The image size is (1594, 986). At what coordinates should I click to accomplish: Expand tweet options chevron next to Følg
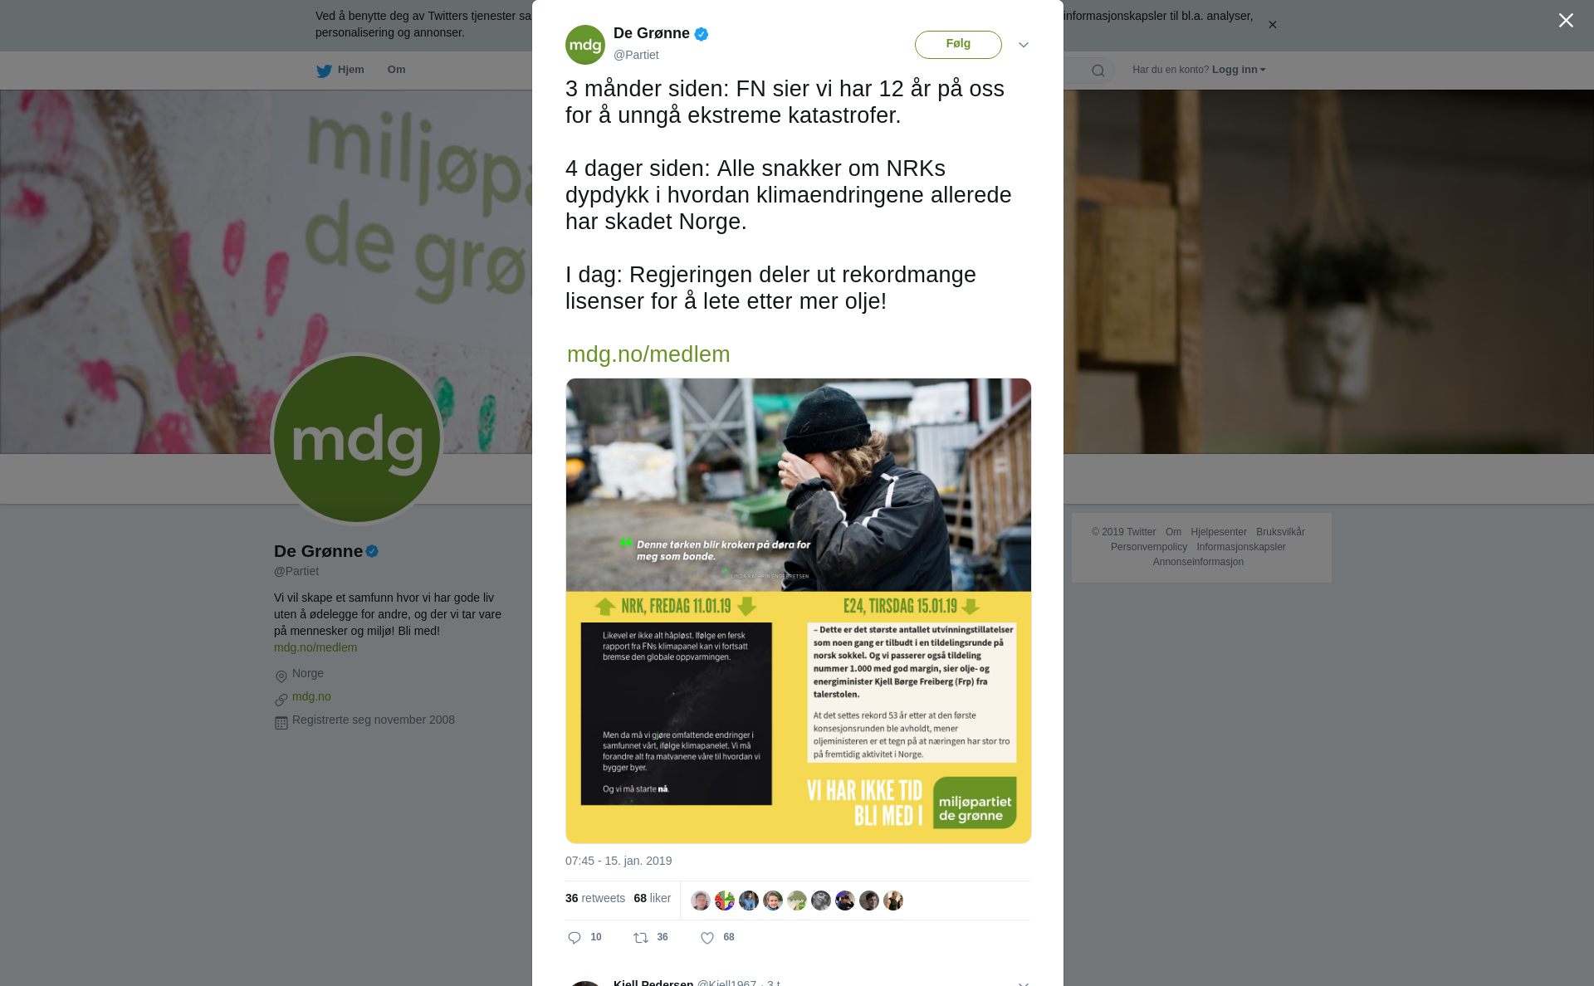click(1024, 45)
